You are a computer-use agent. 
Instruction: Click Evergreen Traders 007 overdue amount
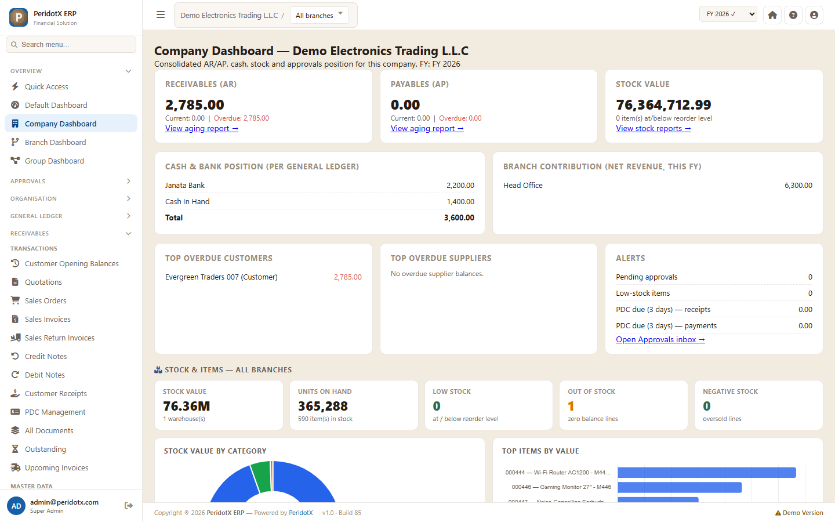(x=348, y=277)
